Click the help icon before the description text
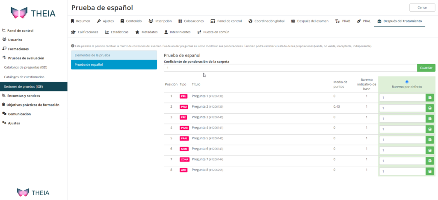 click(73, 46)
